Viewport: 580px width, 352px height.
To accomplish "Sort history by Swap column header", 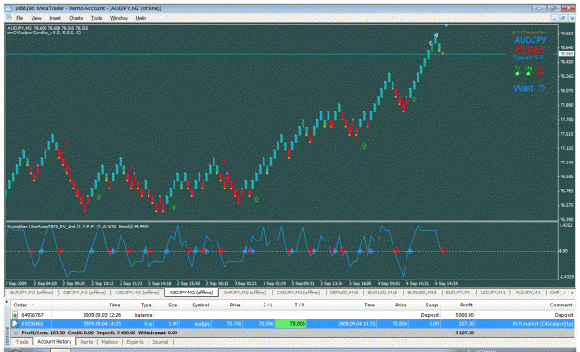I will point(432,305).
